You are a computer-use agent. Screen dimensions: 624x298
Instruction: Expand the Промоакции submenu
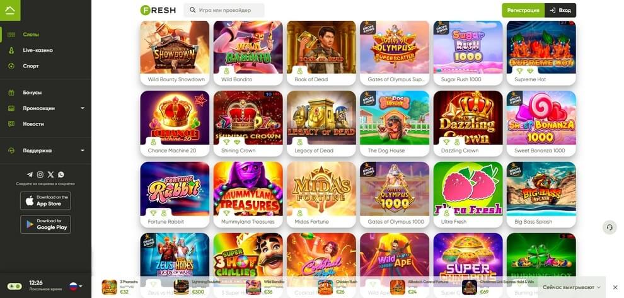(83, 108)
